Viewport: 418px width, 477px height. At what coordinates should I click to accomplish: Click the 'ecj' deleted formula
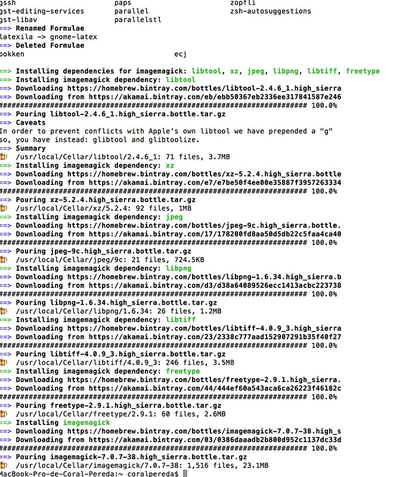[x=181, y=54]
